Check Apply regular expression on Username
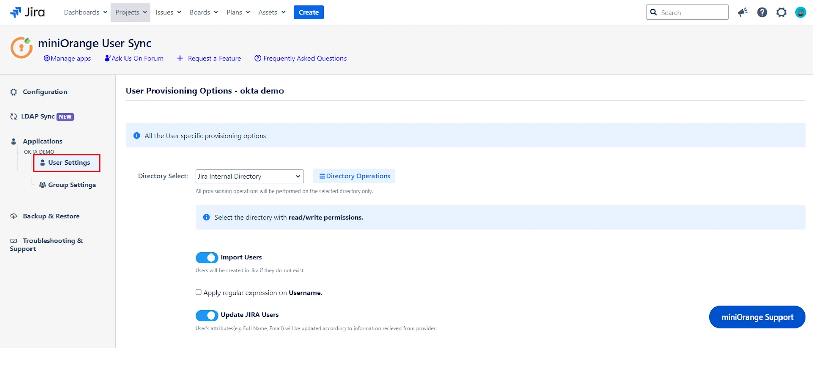 point(199,292)
